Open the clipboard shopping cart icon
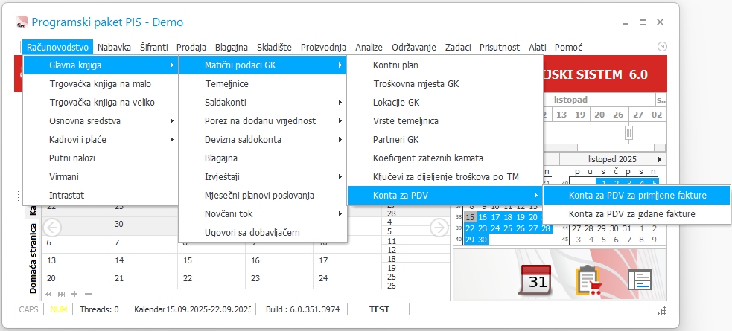732x331 pixels. [x=589, y=280]
